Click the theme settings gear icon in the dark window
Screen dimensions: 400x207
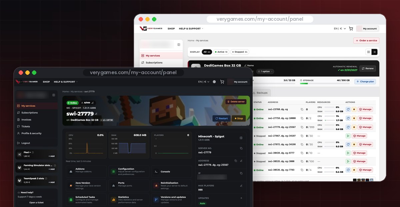point(214,82)
